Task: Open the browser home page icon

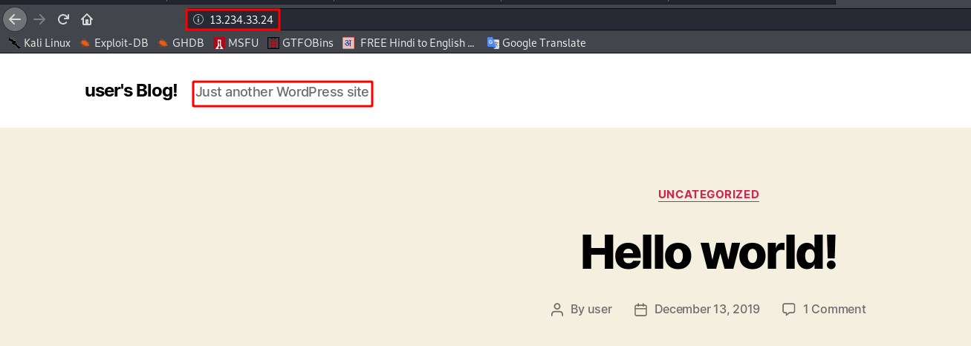Action: click(87, 19)
